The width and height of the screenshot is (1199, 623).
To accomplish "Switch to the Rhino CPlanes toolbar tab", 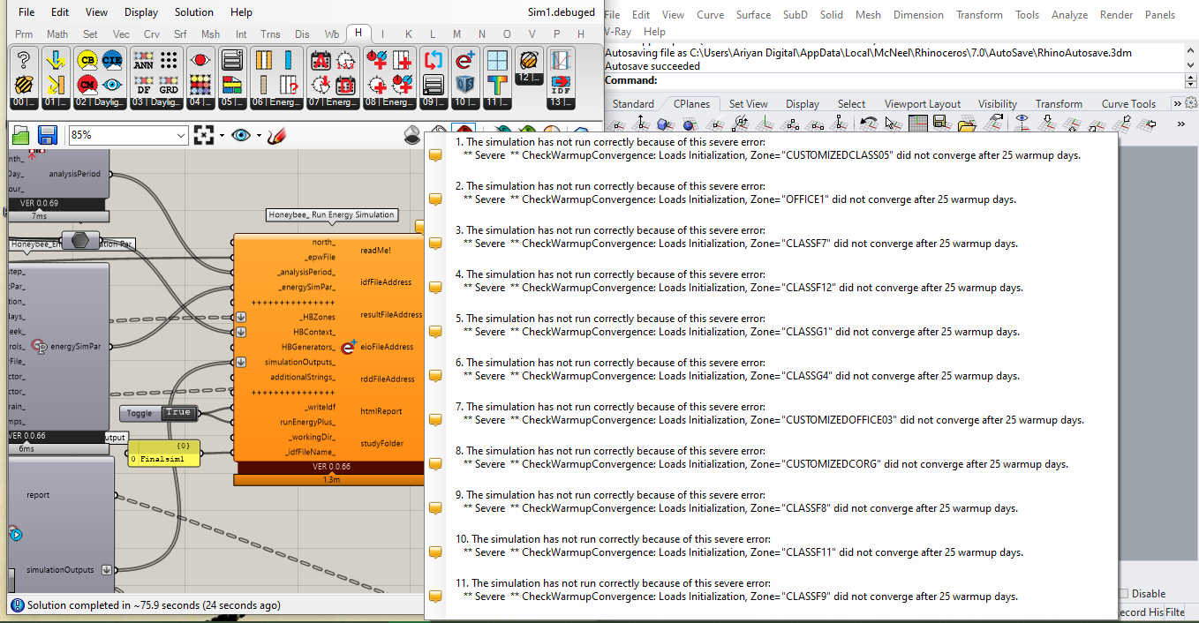I will tap(691, 103).
